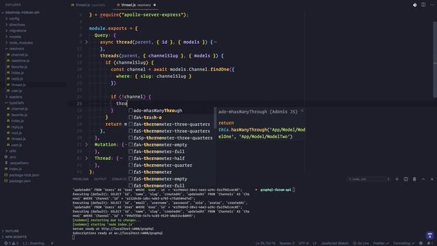Expand the utils folder
Viewport: 437px width, 246px height.
12,151
